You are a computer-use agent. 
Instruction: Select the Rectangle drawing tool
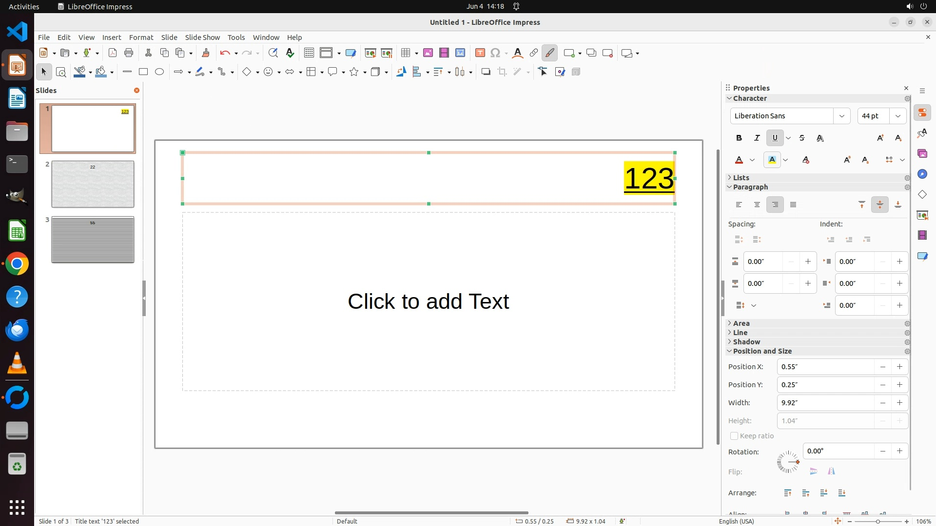click(143, 72)
